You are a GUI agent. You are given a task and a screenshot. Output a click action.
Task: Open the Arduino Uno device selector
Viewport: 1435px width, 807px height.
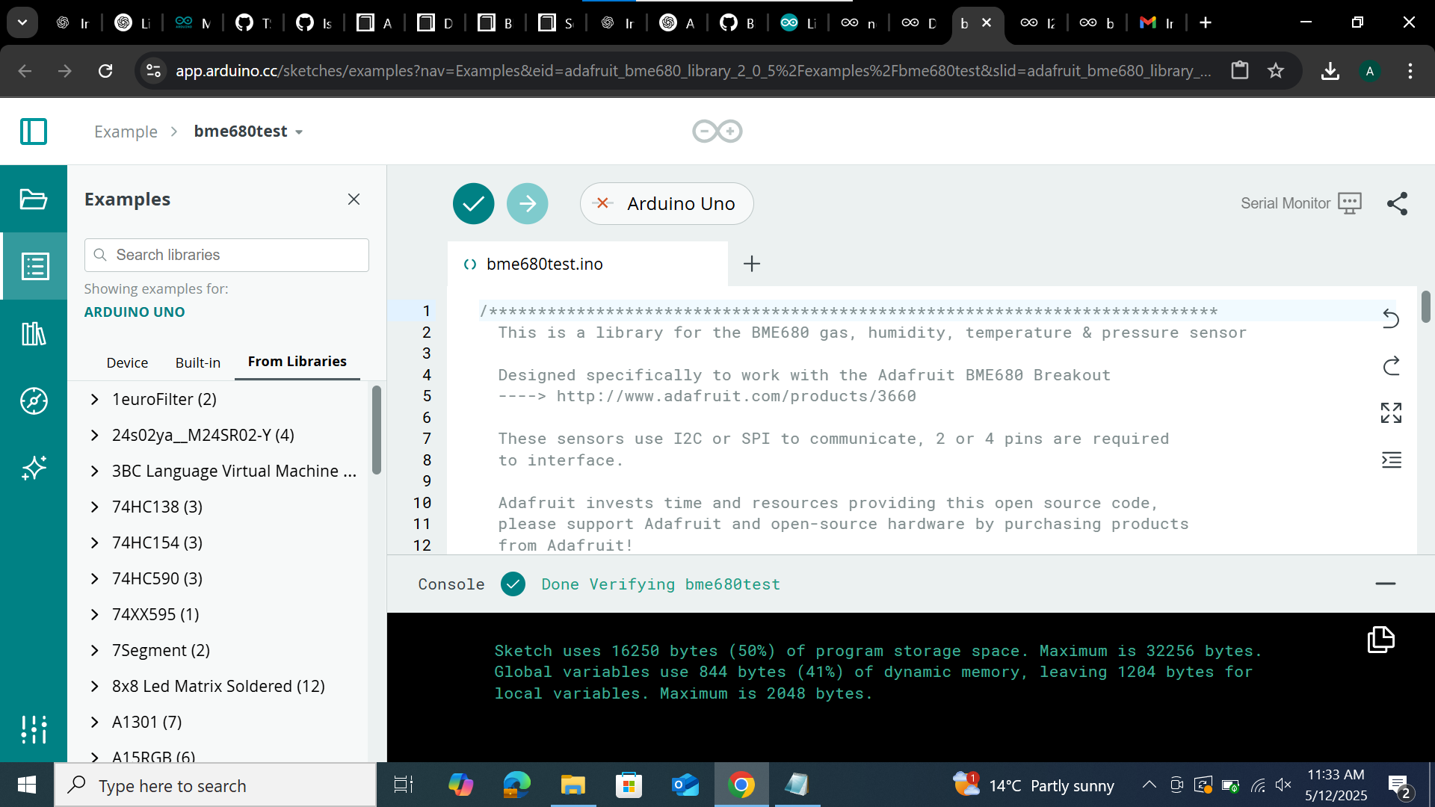pyautogui.click(x=666, y=203)
